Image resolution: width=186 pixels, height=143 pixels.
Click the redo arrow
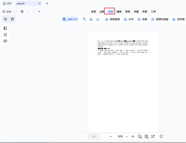coord(33,12)
